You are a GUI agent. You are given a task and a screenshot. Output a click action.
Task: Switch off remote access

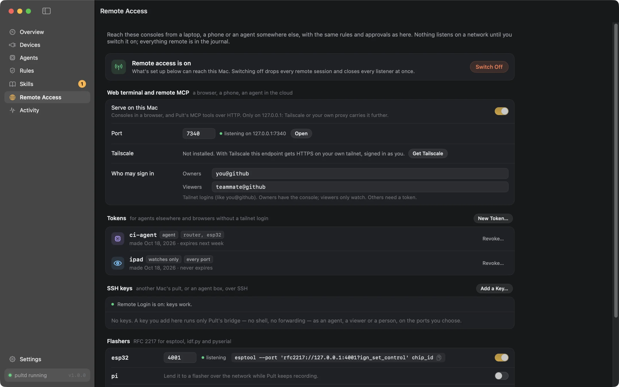489,67
